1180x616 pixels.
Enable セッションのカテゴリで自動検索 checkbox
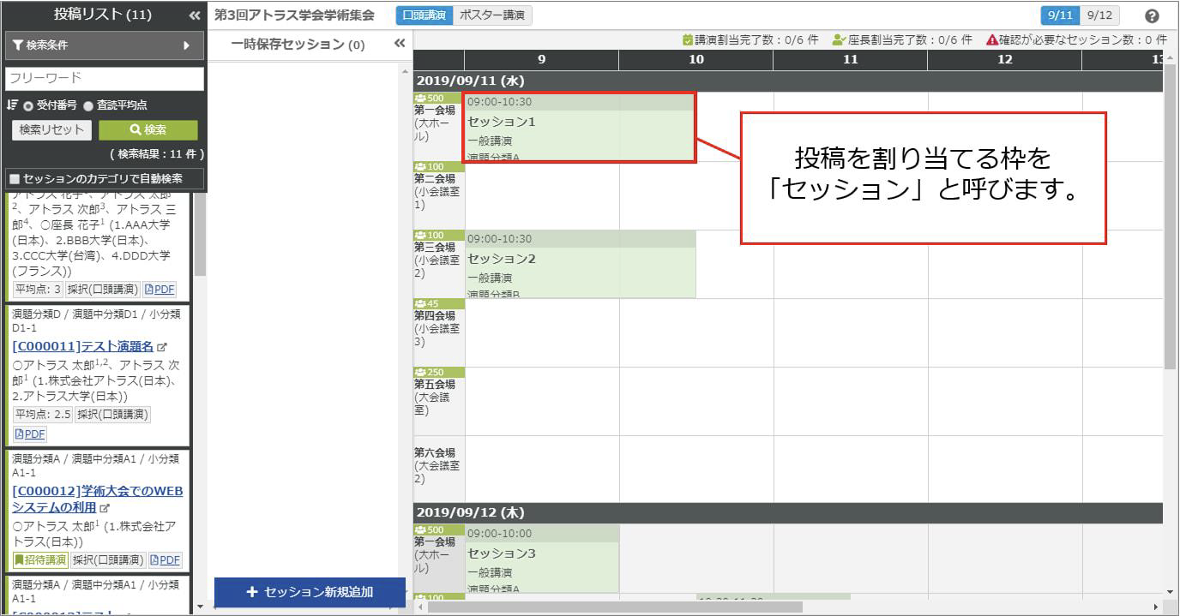click(x=14, y=179)
